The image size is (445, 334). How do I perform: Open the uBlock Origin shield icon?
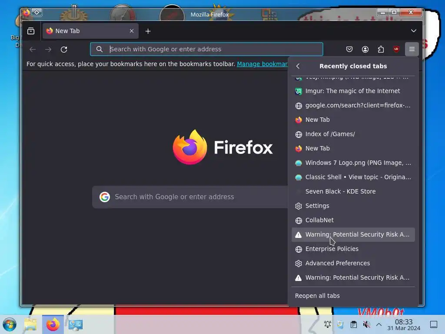[396, 49]
